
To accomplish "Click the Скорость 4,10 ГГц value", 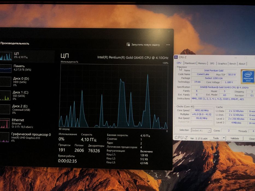I will pyautogui.click(x=89, y=139).
